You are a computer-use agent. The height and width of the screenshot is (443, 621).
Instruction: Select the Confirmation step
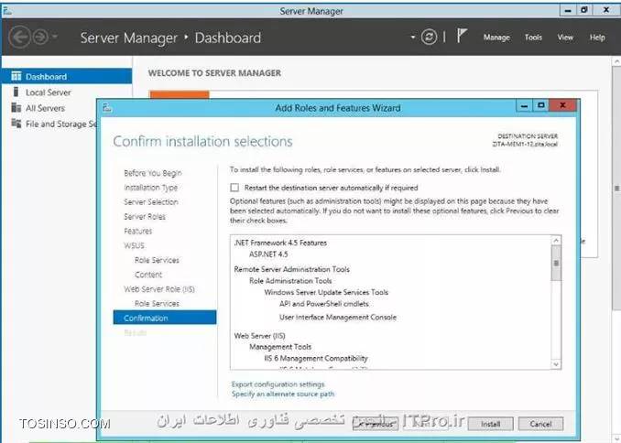(x=165, y=318)
